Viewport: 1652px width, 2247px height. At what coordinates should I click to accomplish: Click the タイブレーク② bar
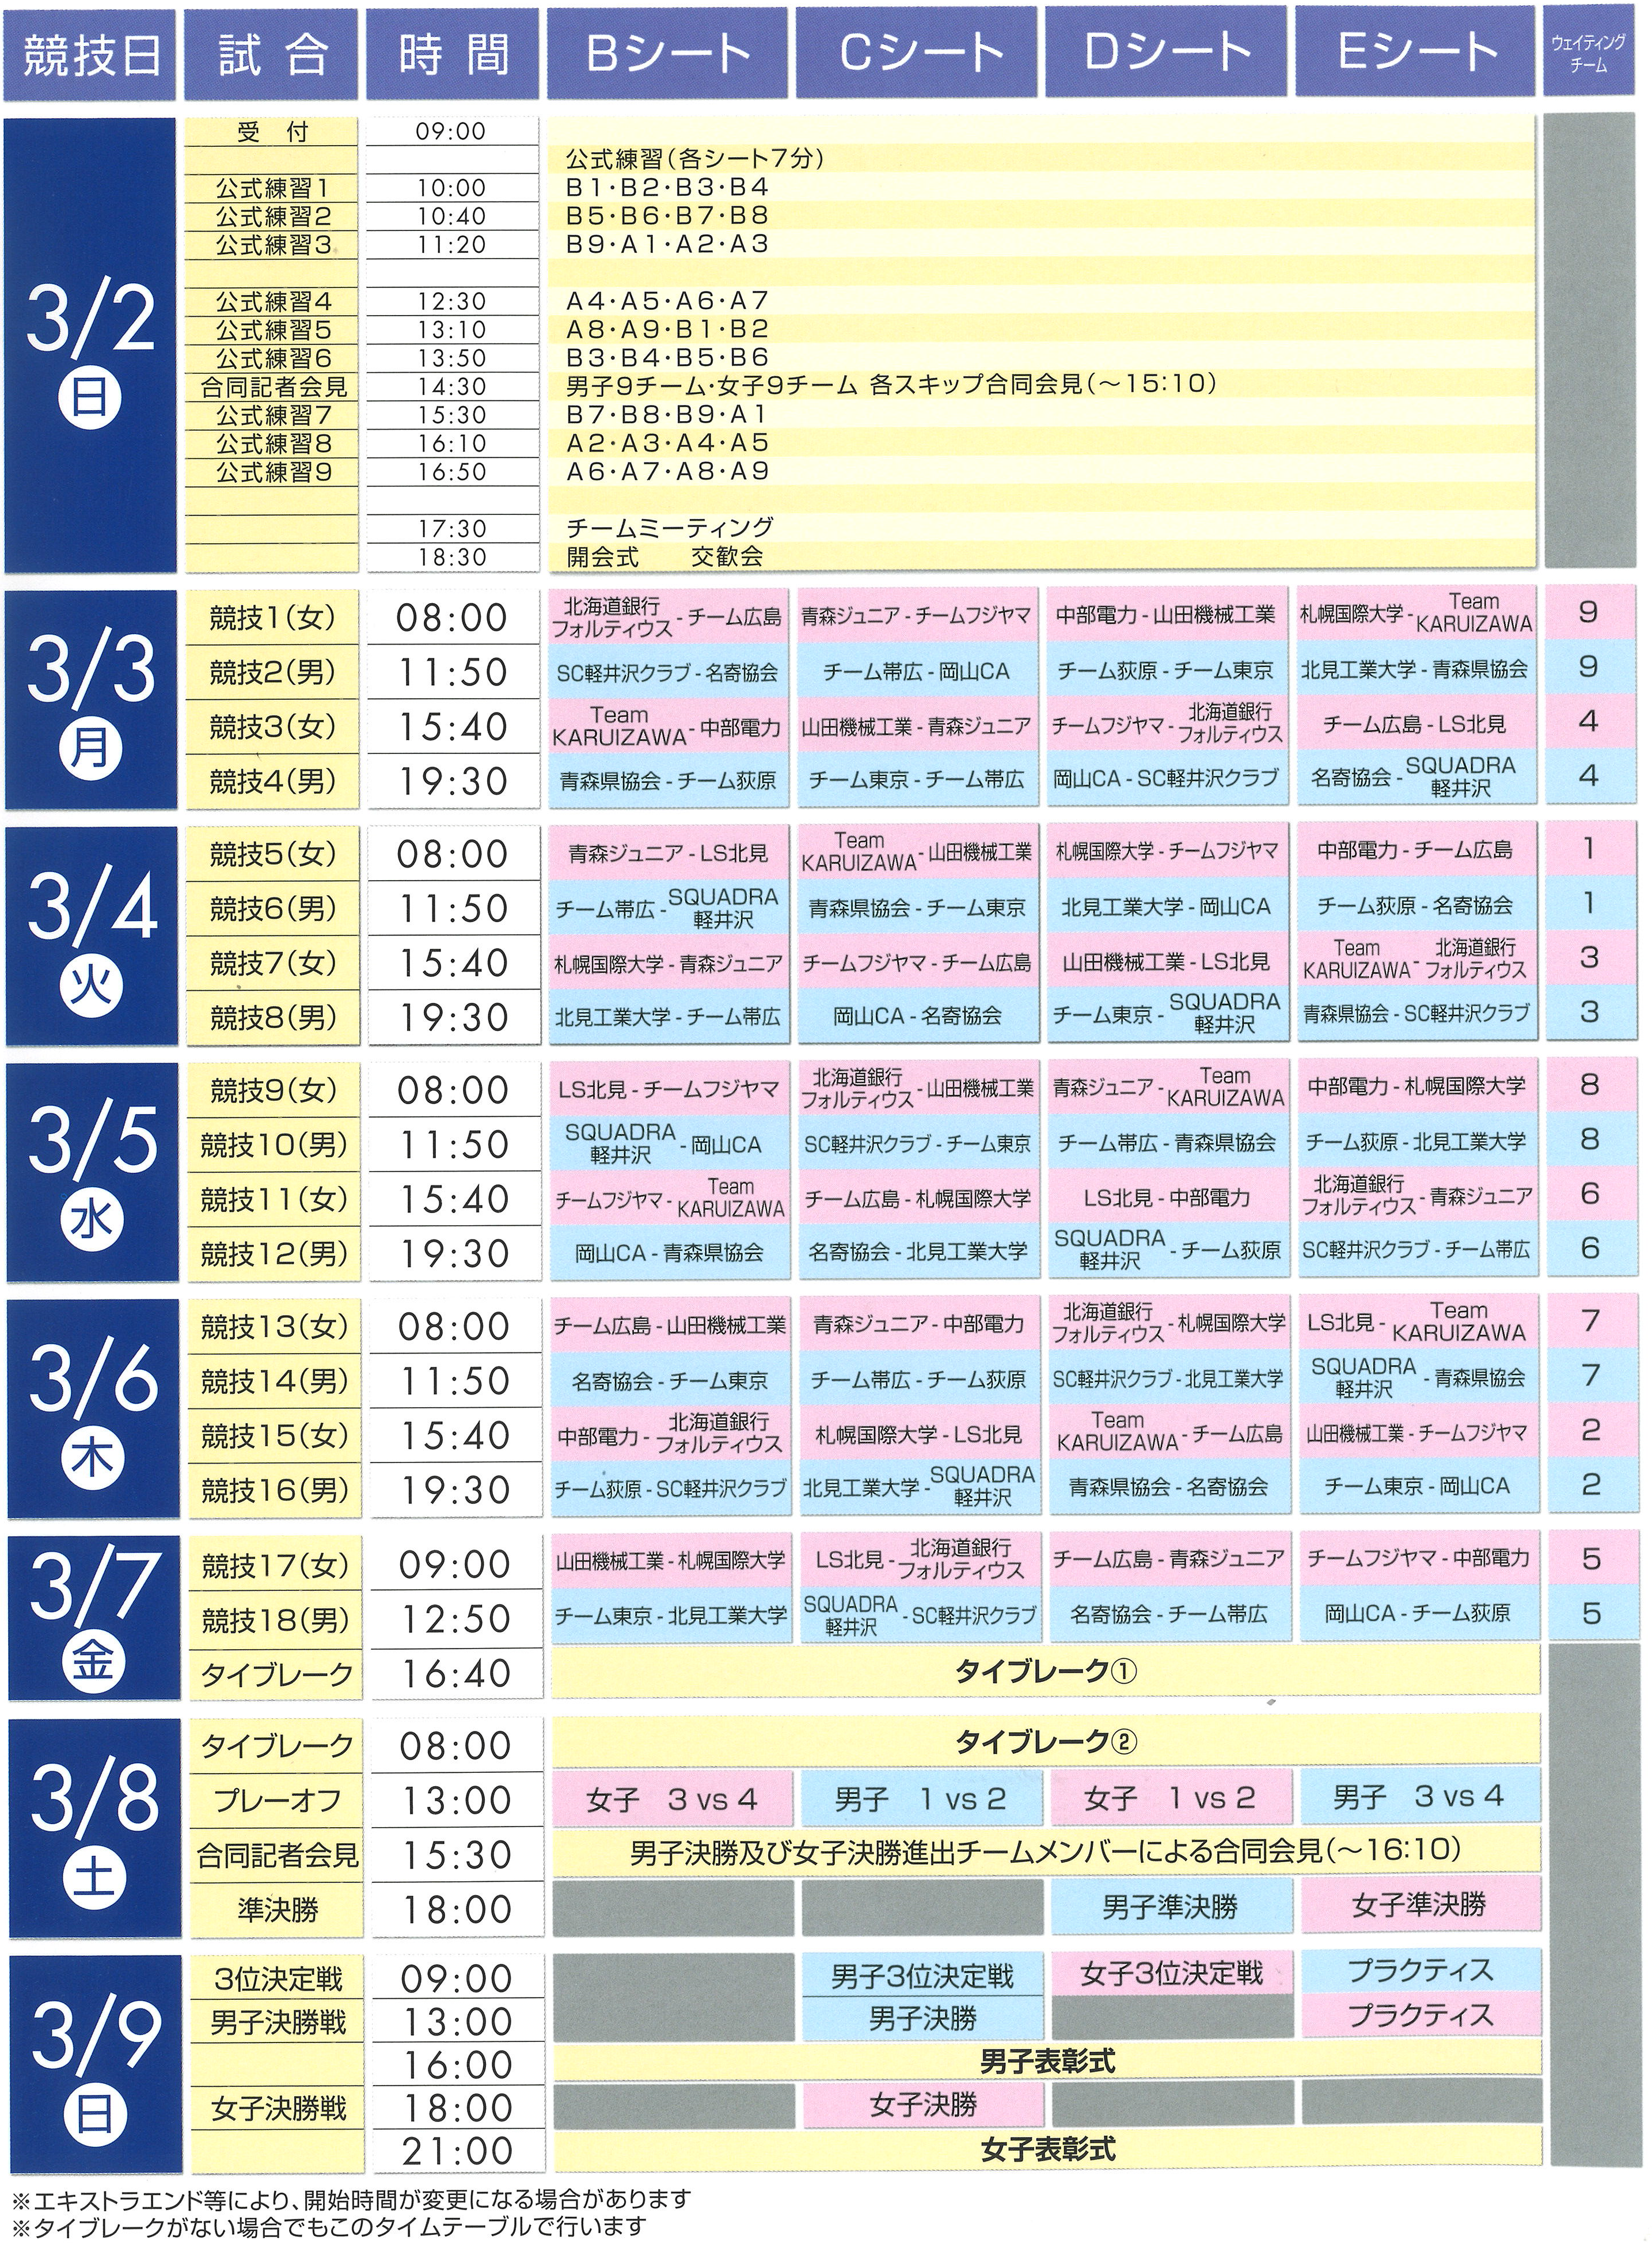pos(1046,1742)
